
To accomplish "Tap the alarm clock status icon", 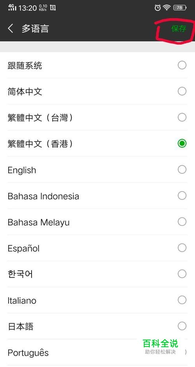I will point(158,8).
